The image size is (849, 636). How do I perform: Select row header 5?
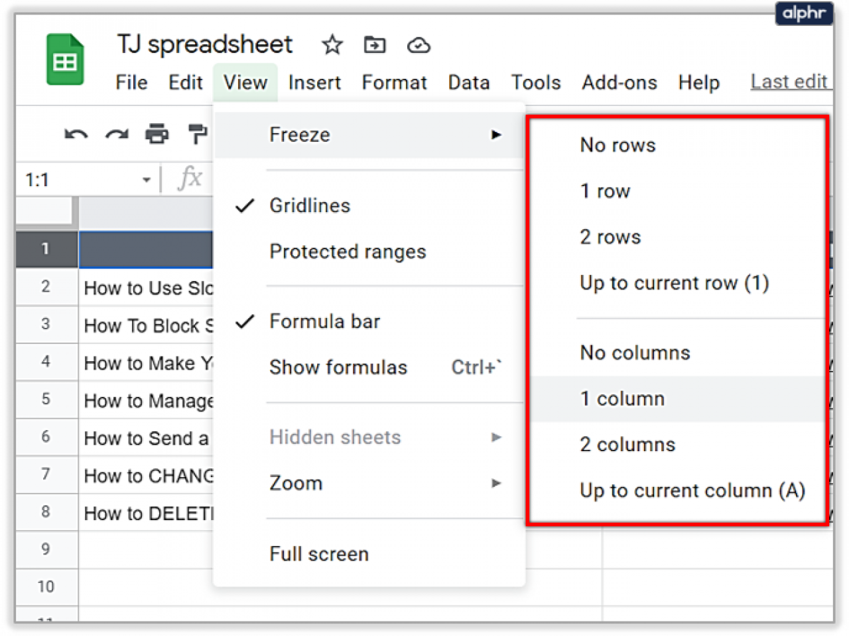click(x=46, y=399)
